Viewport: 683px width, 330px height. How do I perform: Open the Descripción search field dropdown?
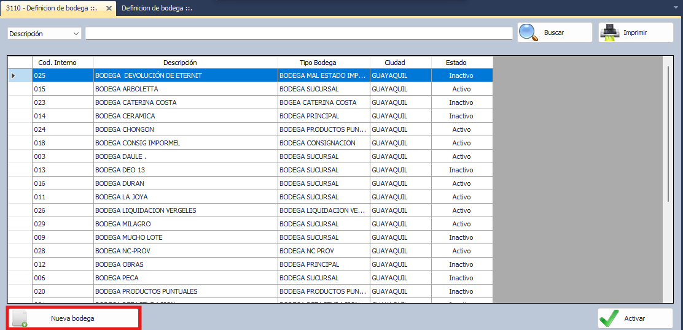(x=76, y=34)
